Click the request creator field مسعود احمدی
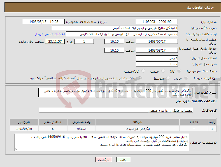This screenshot has width=221, height=167. 122,34
